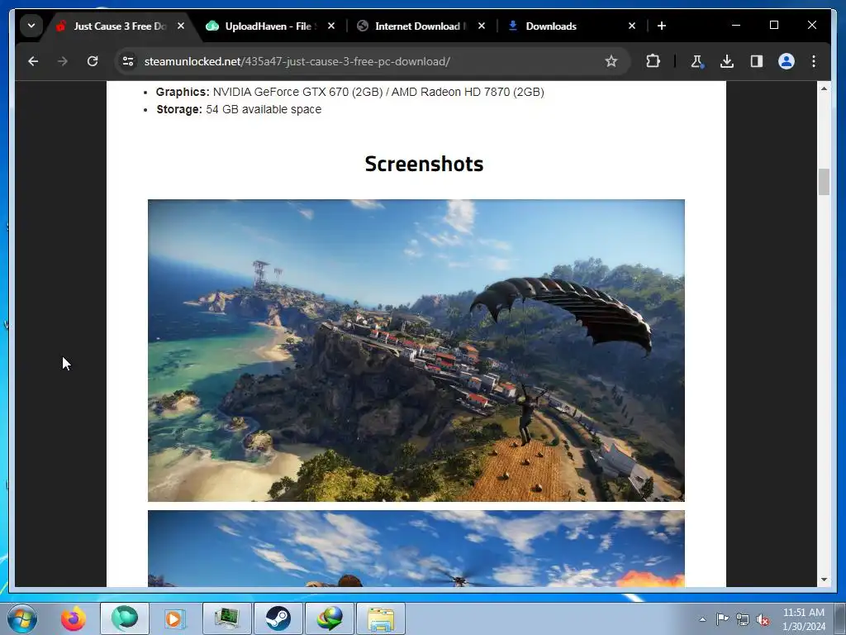Image resolution: width=846 pixels, height=635 pixels.
Task: Bookmark this page with the star icon
Action: click(611, 61)
